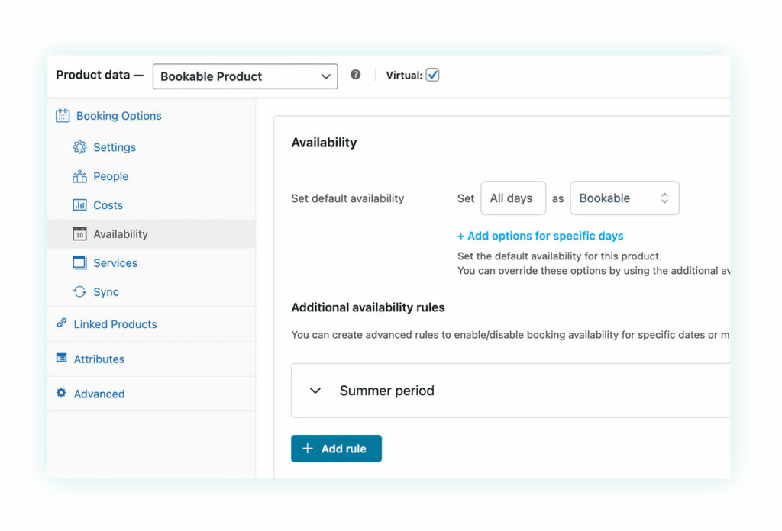Open the Bookable availability status dropdown
The image size is (782, 531).
pyautogui.click(x=624, y=198)
